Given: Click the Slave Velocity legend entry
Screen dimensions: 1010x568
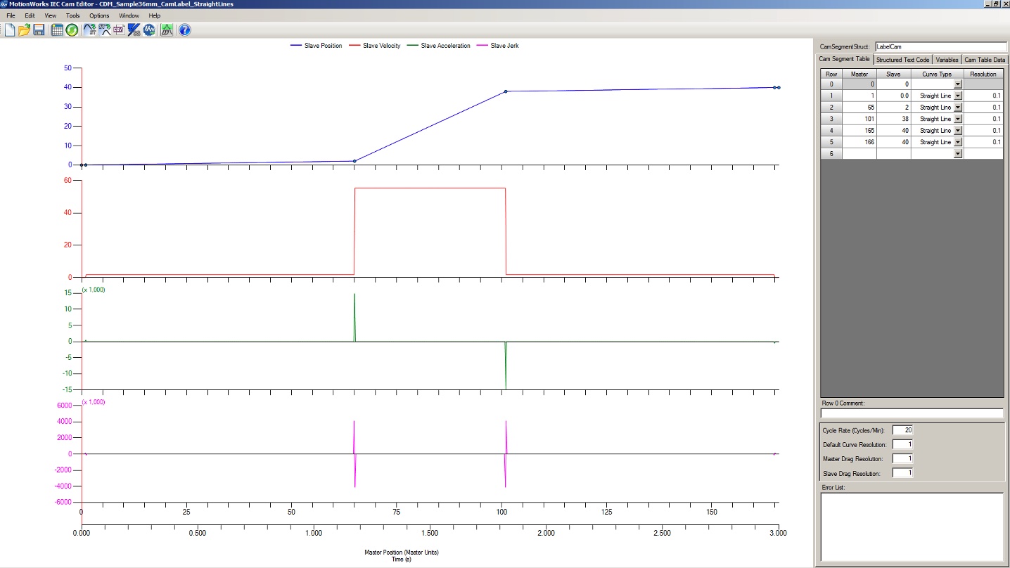Looking at the screenshot, I should [374, 46].
